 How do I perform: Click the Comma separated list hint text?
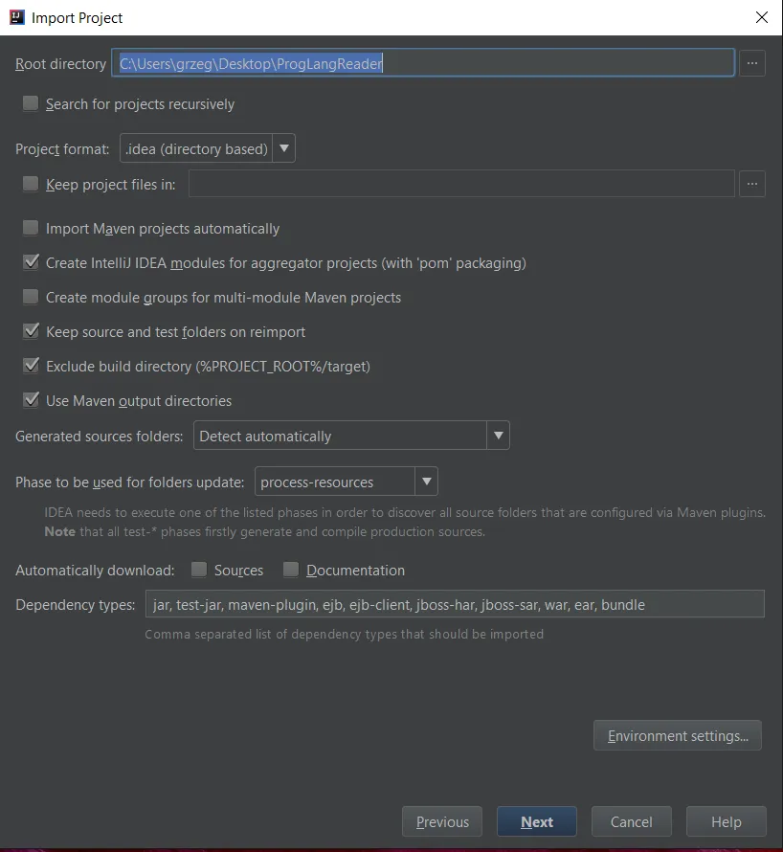pyautogui.click(x=344, y=634)
